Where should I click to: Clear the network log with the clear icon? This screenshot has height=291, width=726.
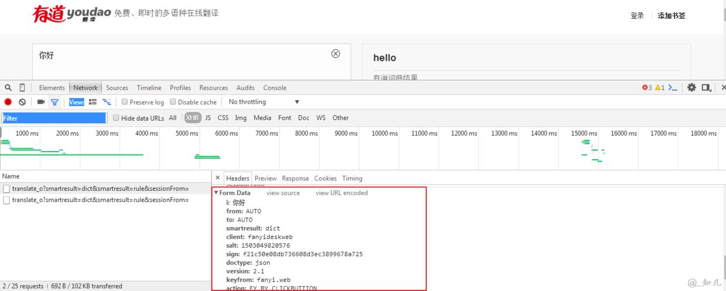coord(22,102)
